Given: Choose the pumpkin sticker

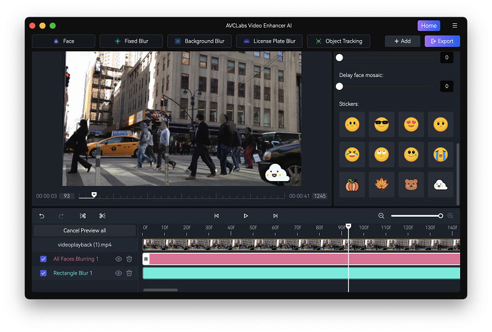Looking at the screenshot, I should pos(352,184).
